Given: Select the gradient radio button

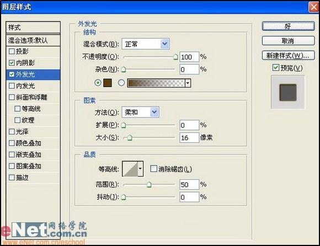Looking at the screenshot, I should pos(121,83).
